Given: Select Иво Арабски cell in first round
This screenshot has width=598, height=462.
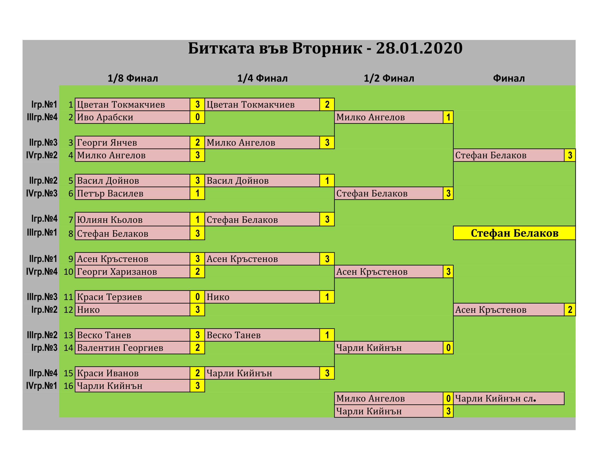Looking at the screenshot, I should click(x=132, y=117).
